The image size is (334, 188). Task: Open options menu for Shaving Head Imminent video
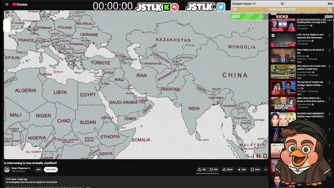[x=330, y=114]
